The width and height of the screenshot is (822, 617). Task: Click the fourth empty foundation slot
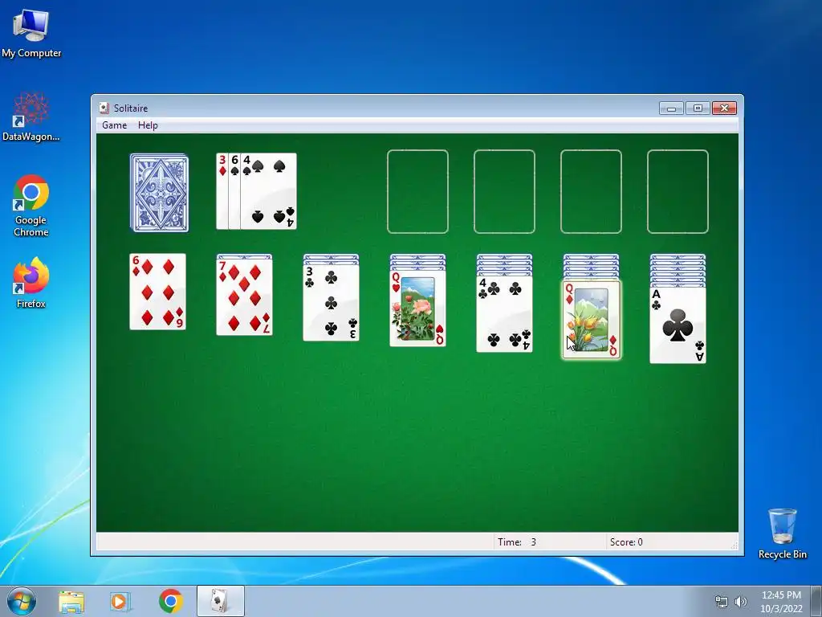click(678, 191)
